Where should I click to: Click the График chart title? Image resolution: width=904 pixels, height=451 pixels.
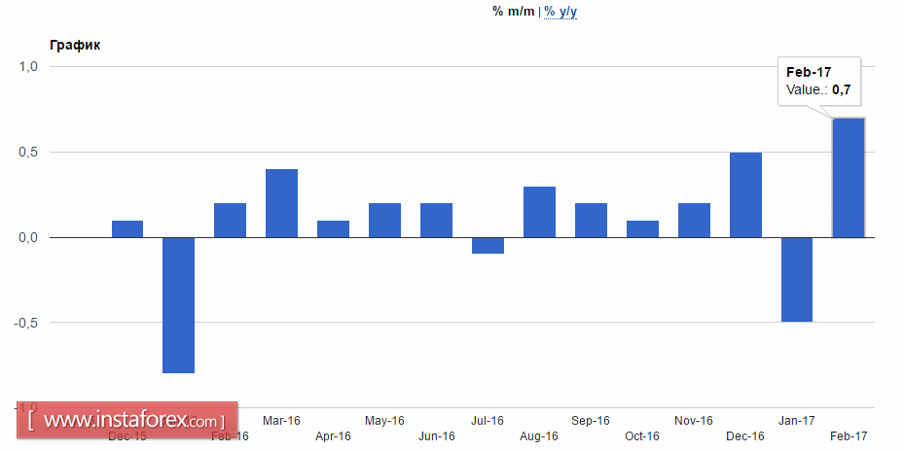pos(75,45)
